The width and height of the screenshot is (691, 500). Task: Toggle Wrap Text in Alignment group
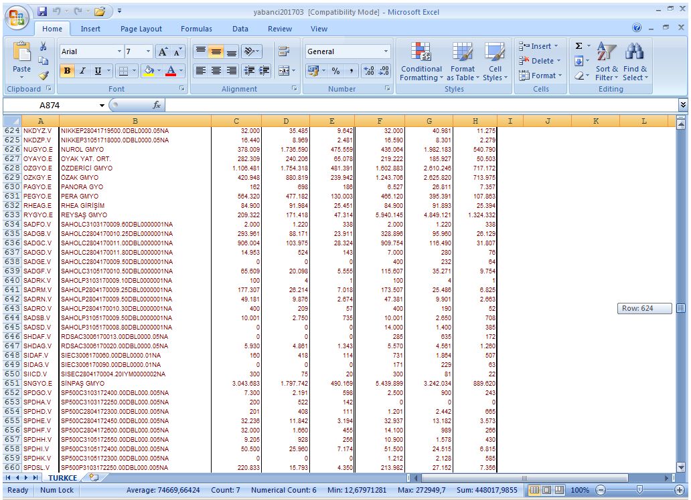(x=284, y=51)
